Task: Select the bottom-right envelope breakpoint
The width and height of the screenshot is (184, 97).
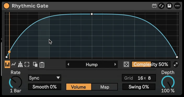Action: click(177, 57)
